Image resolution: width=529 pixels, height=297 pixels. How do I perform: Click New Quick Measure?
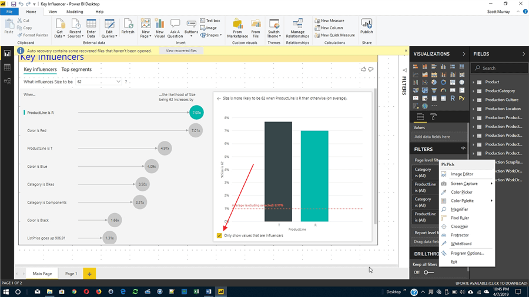(x=334, y=35)
